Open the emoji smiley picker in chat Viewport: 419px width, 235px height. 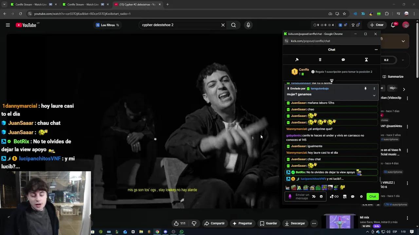pyautogui.click(x=321, y=196)
